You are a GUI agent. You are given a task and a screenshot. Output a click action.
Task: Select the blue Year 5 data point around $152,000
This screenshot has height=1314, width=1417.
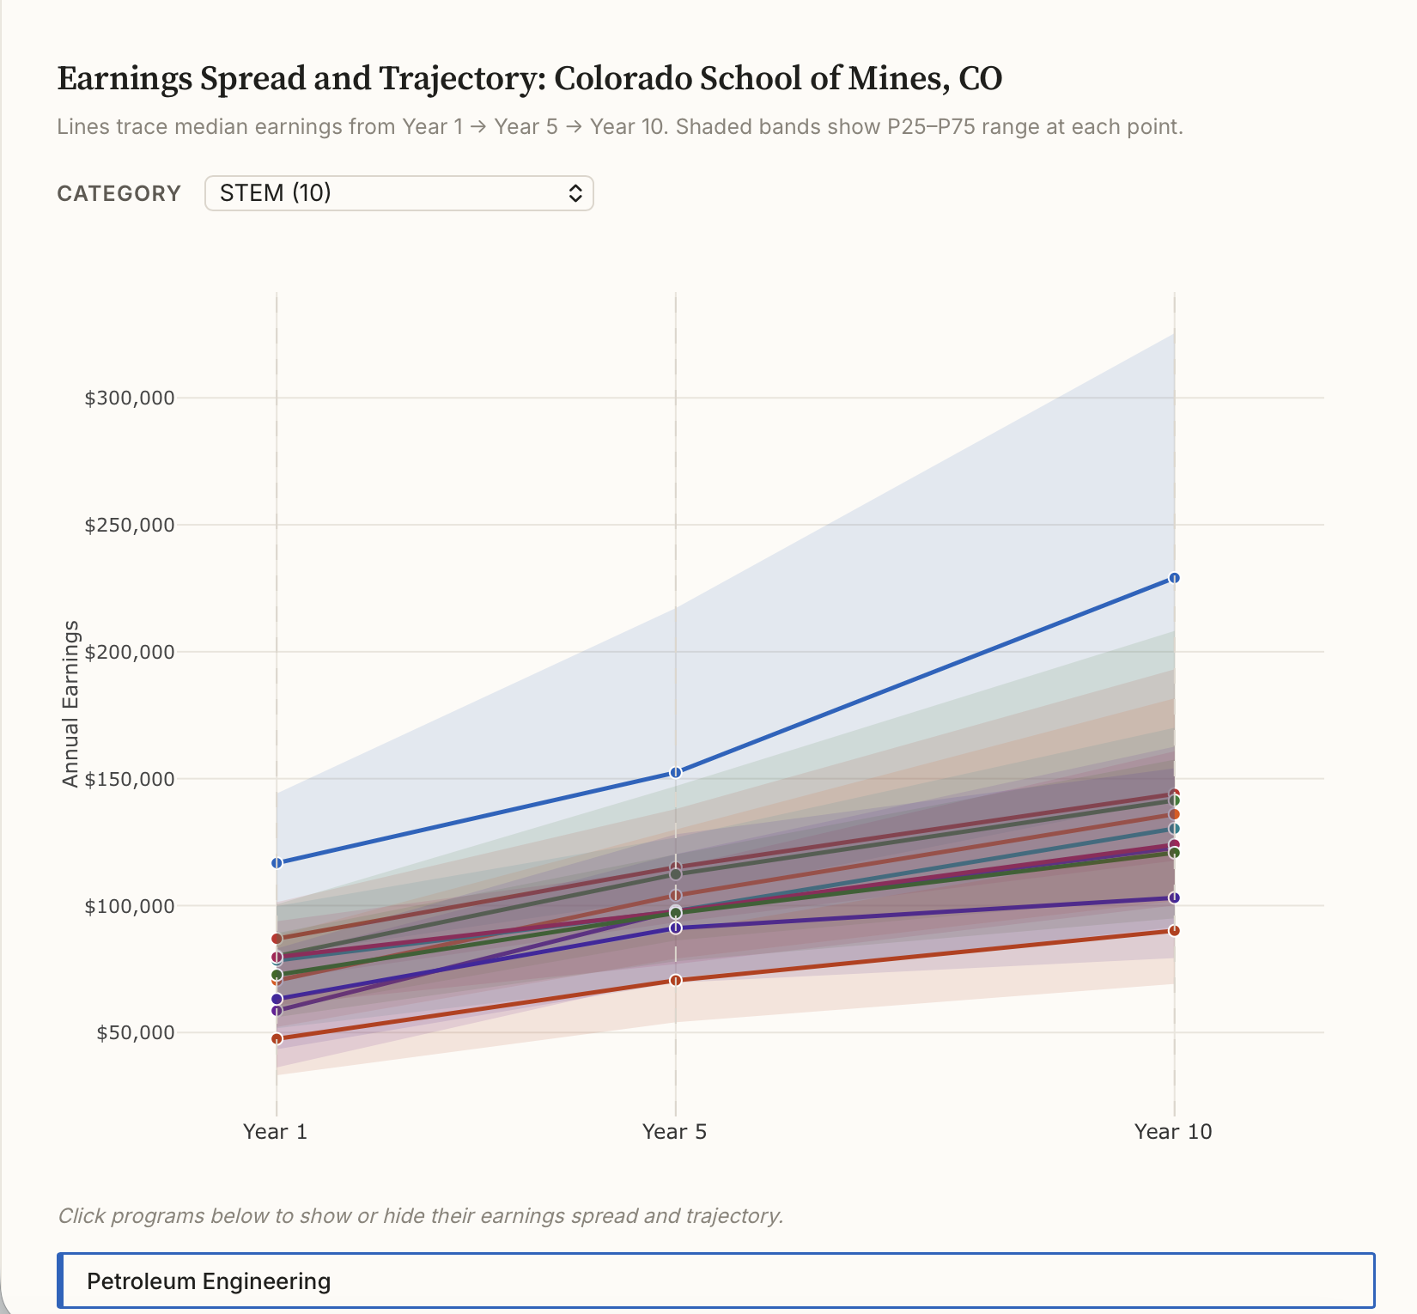click(x=676, y=772)
